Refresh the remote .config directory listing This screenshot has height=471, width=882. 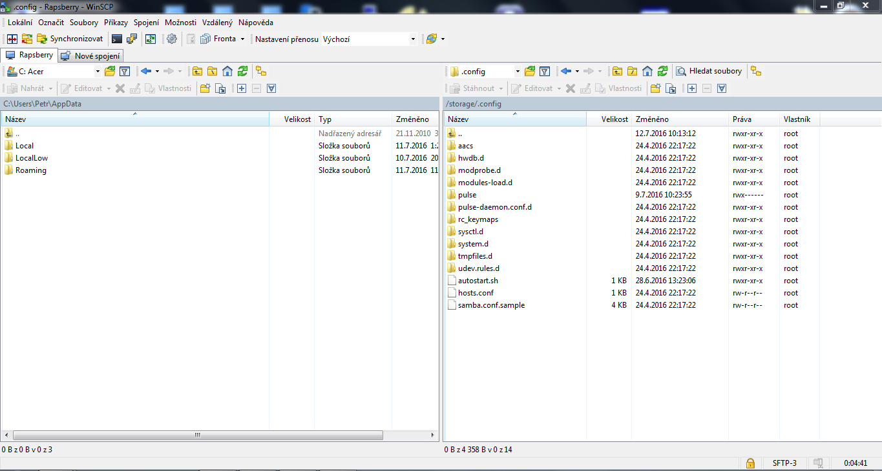pos(662,71)
